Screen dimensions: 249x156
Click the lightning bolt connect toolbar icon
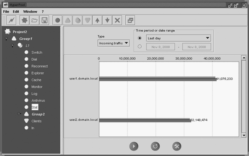12,20
